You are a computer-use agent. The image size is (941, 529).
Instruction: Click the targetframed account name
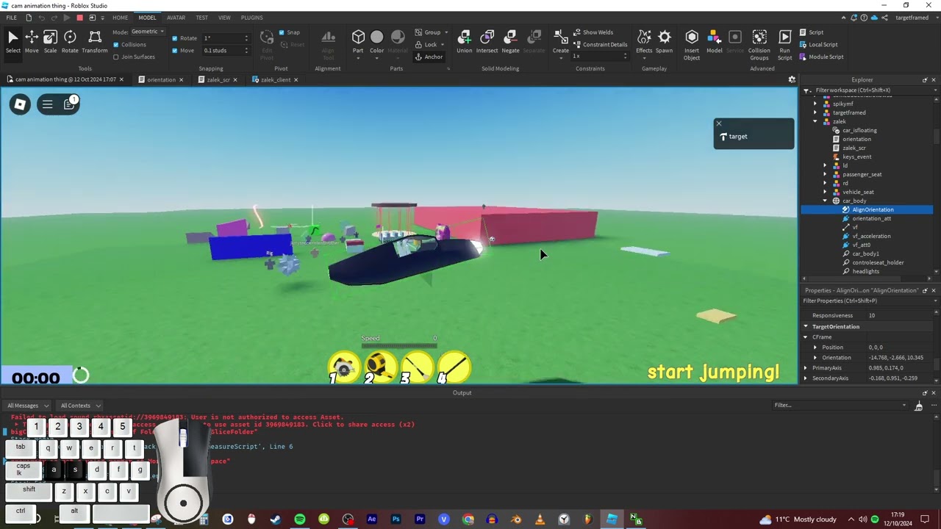912,18
